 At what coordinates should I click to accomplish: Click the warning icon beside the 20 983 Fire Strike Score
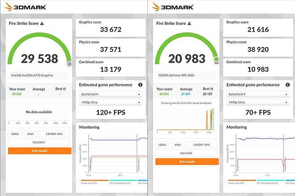tap(189, 23)
